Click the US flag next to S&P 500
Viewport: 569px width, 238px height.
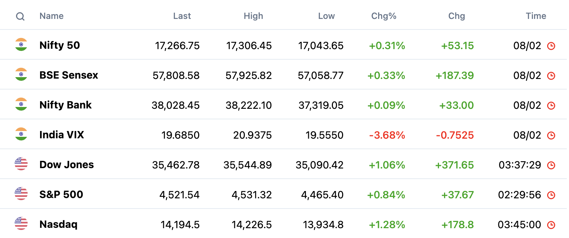pos(21,194)
